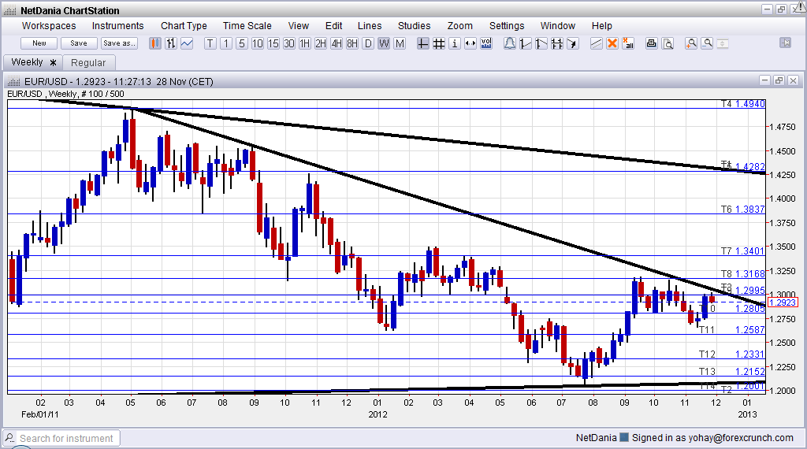Select the 4H timeframe button

(x=337, y=43)
